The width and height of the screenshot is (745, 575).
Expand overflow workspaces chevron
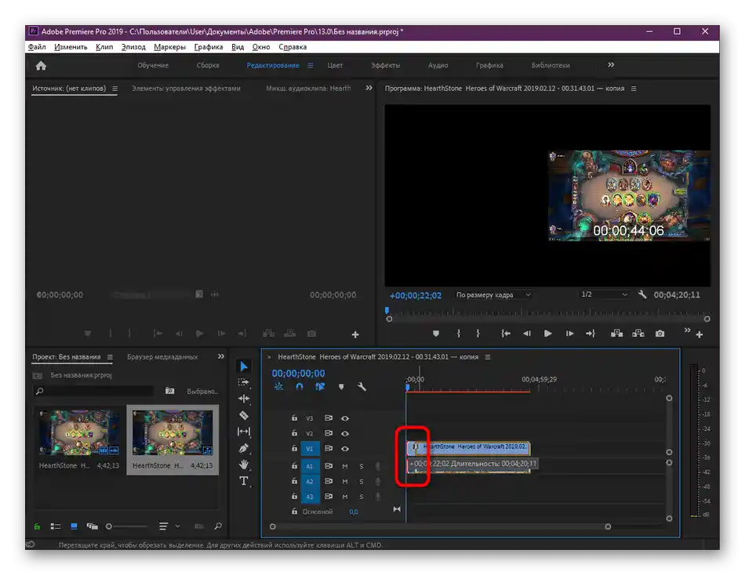pyautogui.click(x=611, y=64)
